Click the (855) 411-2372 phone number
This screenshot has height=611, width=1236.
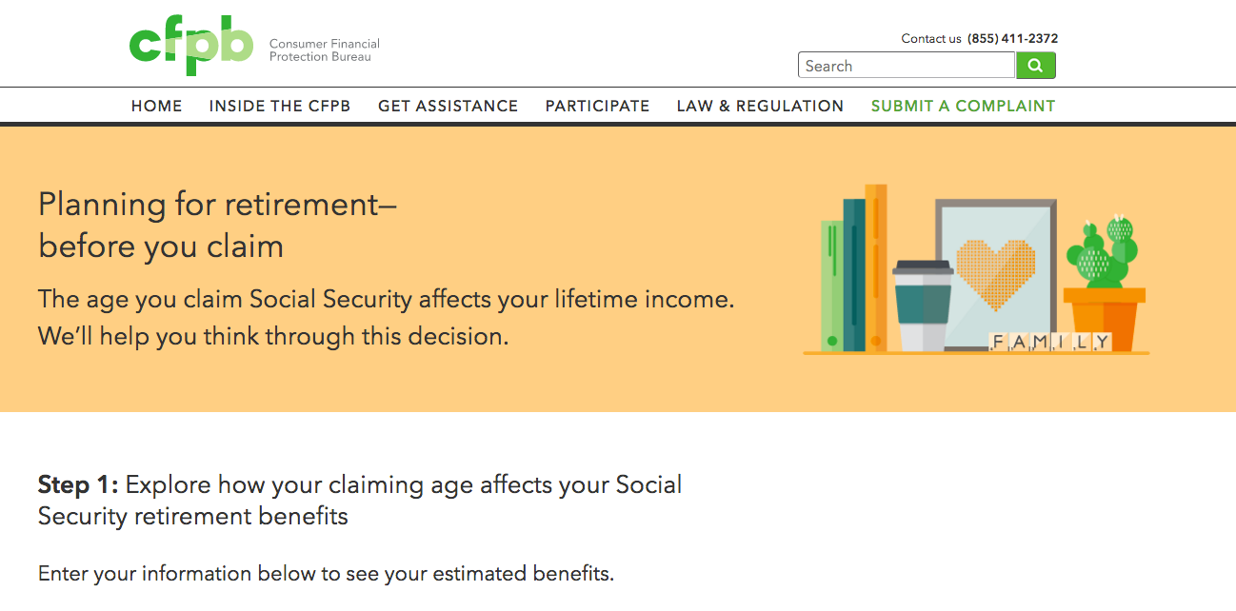pyautogui.click(x=1012, y=39)
